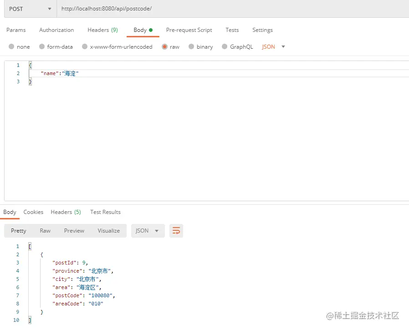Toggle the response line wrap icon
Image resolution: width=409 pixels, height=330 pixels.
coord(176,231)
